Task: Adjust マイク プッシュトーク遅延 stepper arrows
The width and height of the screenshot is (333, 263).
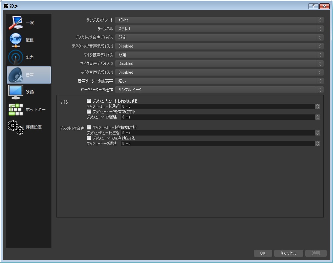Action: [318, 117]
